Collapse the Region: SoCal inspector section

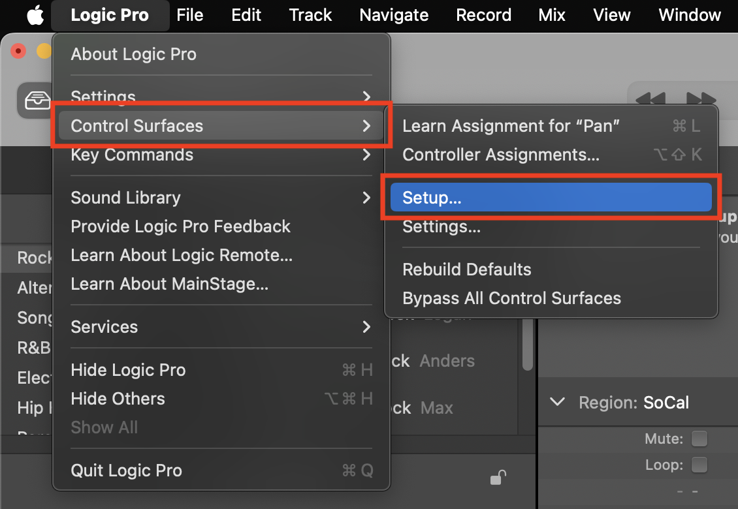(558, 402)
